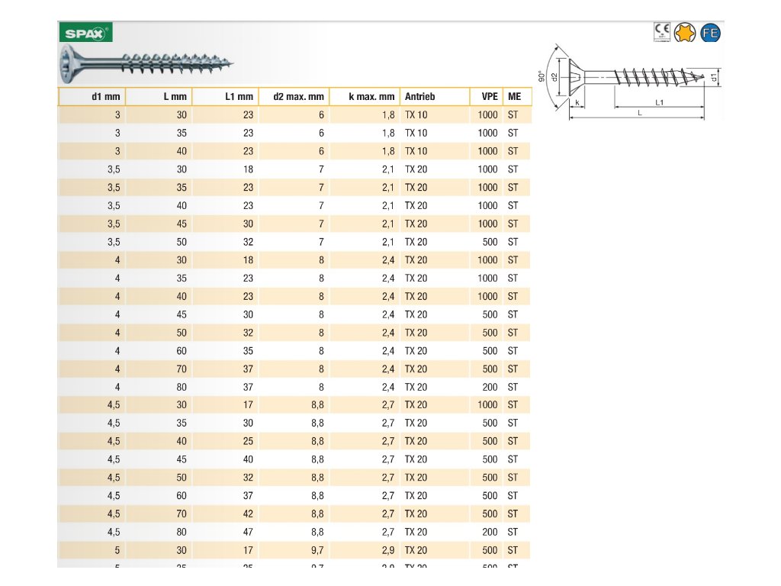Click the green SPAX logo
This screenshot has height=586, width=781.
[x=85, y=33]
